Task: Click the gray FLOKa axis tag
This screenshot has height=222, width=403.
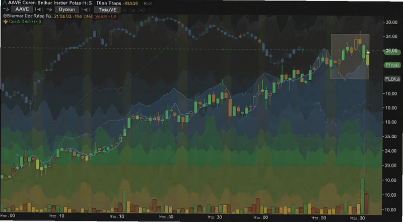Action: (x=392, y=79)
